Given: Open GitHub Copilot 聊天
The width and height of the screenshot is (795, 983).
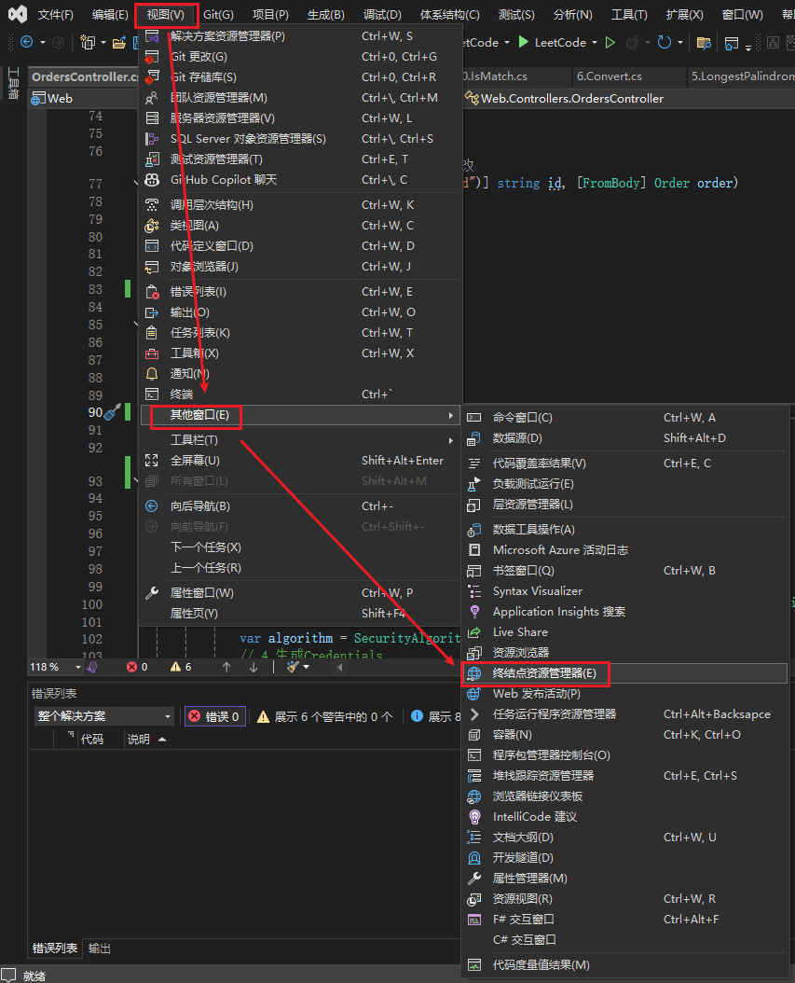Looking at the screenshot, I should point(300,180).
